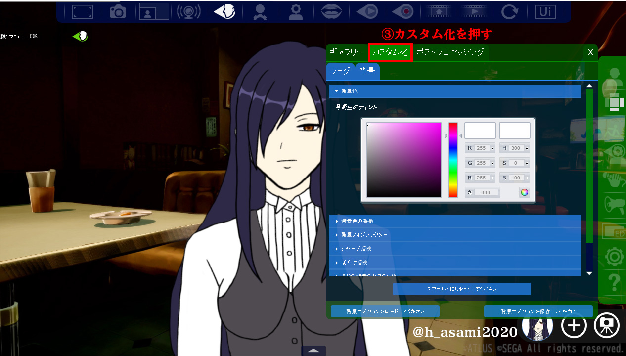Click the webcam icon at bottom right
The image size is (626, 356).
607,325
